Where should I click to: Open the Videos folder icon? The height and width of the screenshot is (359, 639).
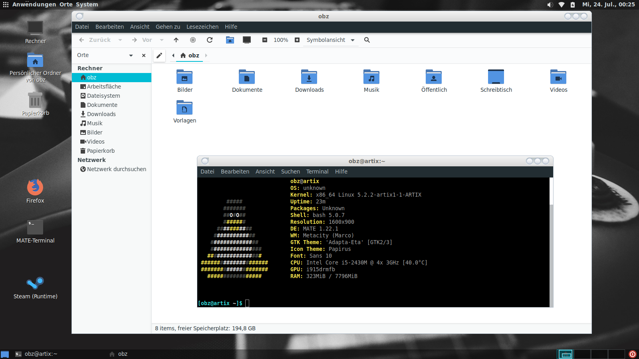tap(558, 77)
